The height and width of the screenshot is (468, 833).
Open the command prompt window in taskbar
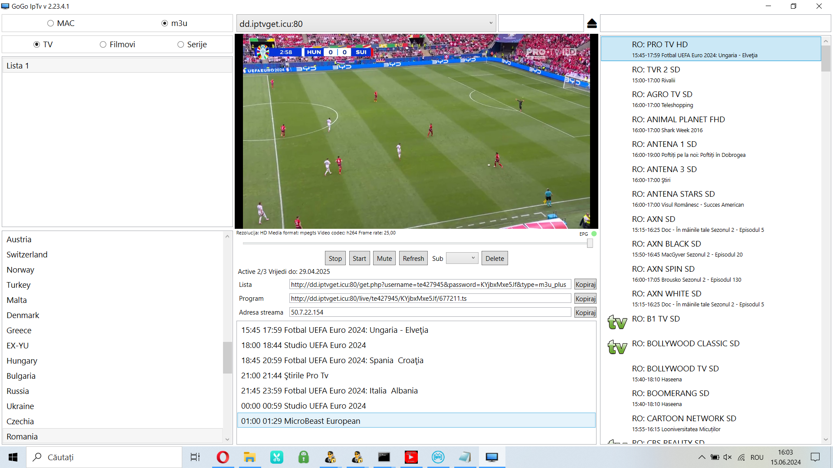[x=384, y=457]
